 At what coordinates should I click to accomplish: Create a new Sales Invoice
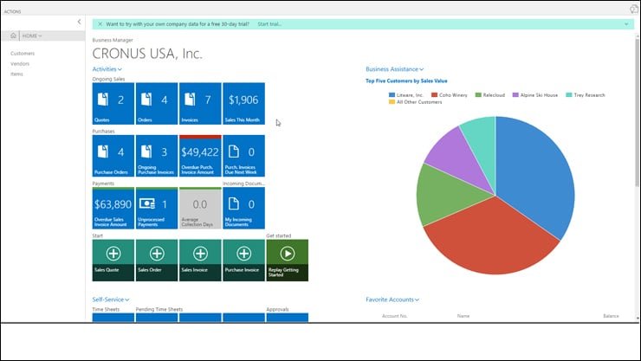pyautogui.click(x=200, y=260)
